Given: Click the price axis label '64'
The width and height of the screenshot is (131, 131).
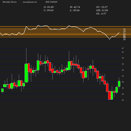Looking at the screenshot, I should click(123, 52).
